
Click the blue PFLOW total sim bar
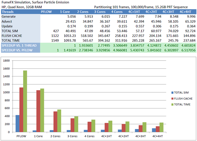17,124
